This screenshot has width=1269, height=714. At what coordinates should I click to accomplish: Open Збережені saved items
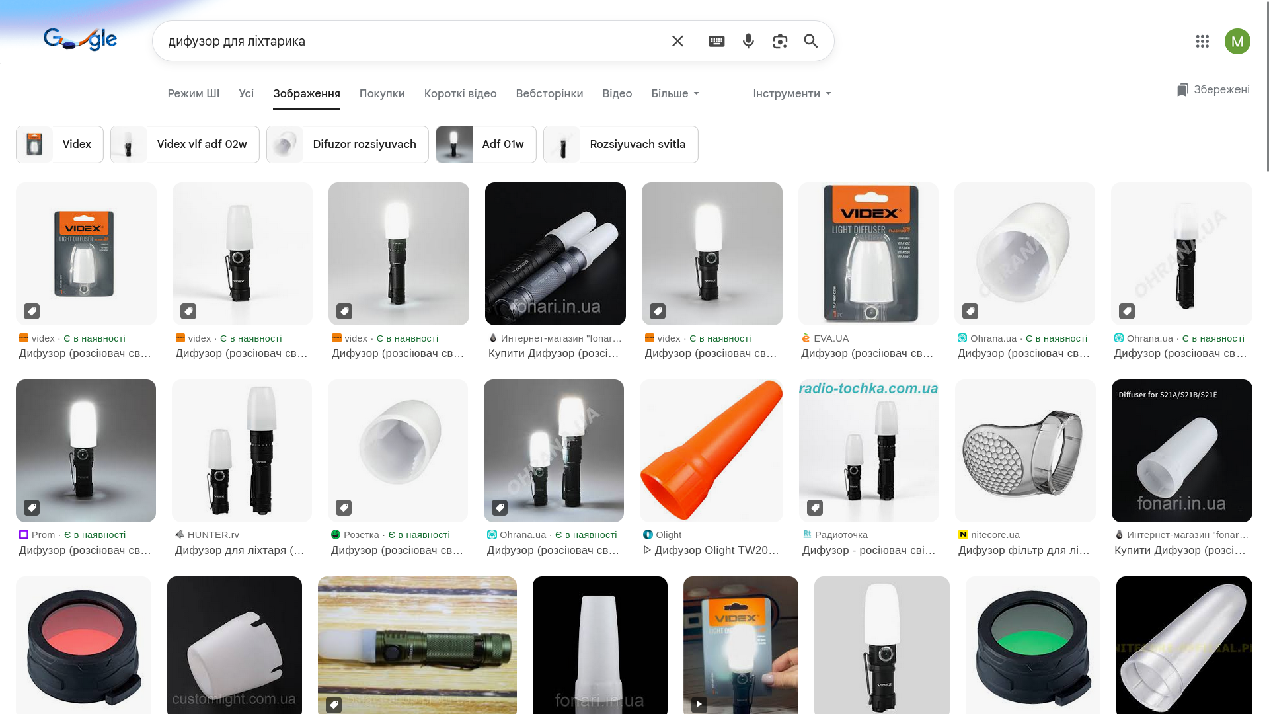(1213, 90)
